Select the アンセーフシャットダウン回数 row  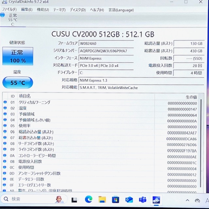pyautogui.click(x=100, y=173)
